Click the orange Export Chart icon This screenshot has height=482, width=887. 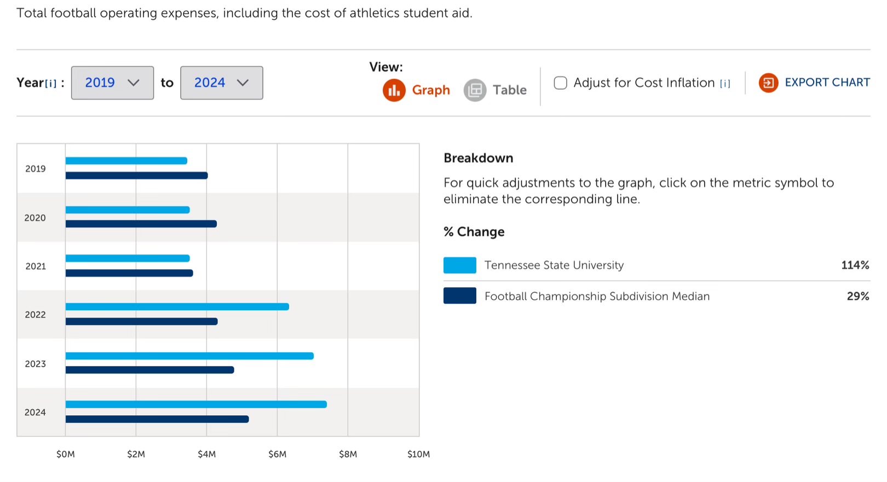[768, 83]
